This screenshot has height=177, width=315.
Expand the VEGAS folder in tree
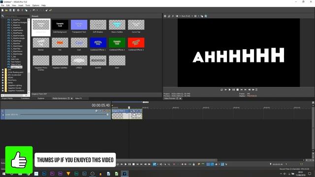pyautogui.click(x=2, y=78)
